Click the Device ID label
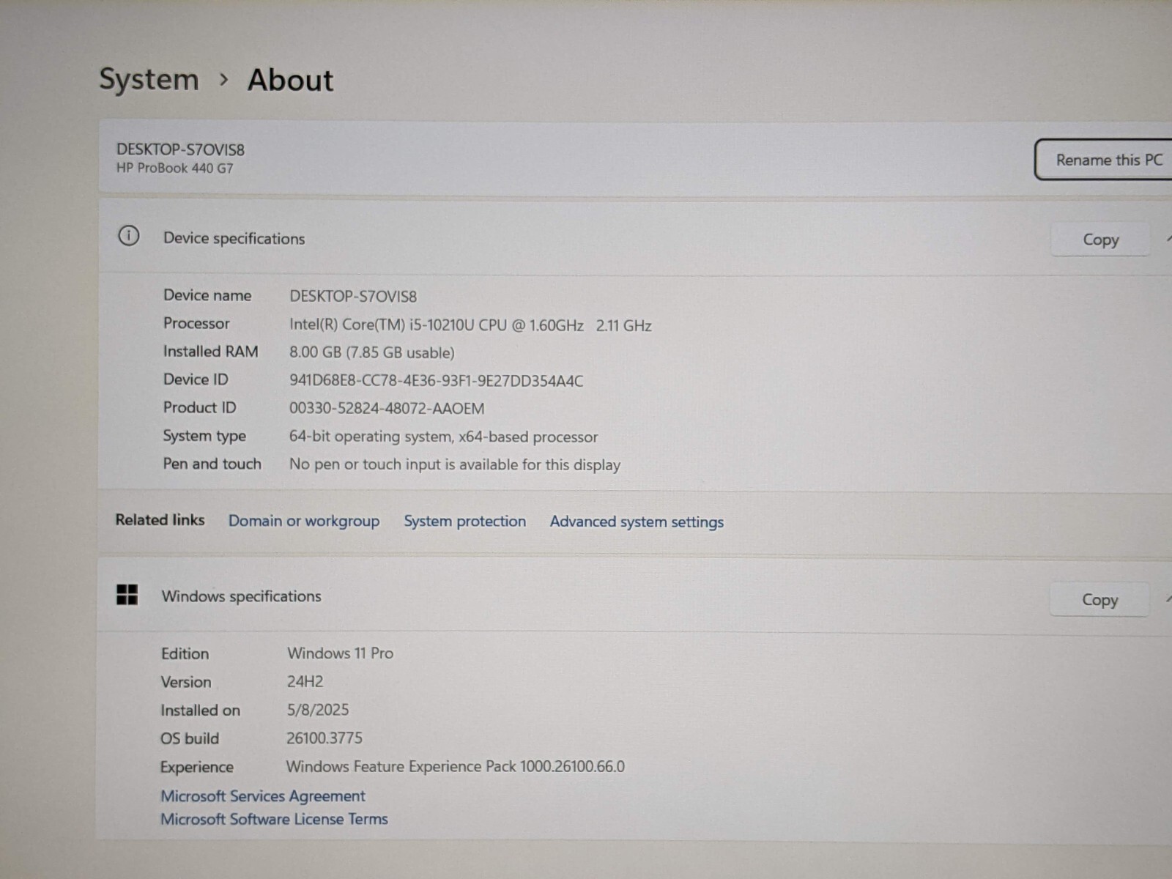This screenshot has width=1172, height=879. pyautogui.click(x=196, y=379)
